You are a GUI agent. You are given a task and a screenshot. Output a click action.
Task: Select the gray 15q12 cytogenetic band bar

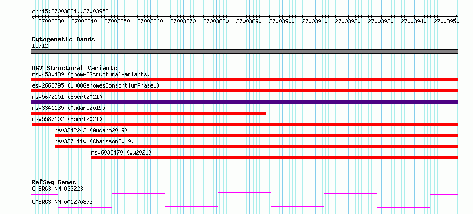[x=244, y=52]
